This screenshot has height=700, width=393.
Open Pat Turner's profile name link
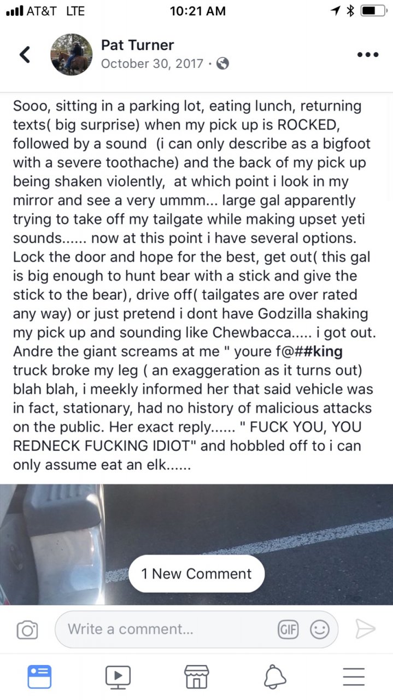pos(137,45)
